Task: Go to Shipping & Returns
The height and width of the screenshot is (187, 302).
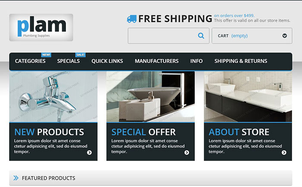Action: click(x=241, y=61)
